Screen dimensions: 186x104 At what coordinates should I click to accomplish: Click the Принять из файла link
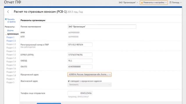click(x=10, y=21)
